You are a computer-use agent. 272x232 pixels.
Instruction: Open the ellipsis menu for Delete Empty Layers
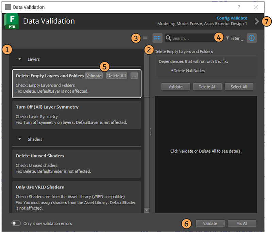point(134,76)
